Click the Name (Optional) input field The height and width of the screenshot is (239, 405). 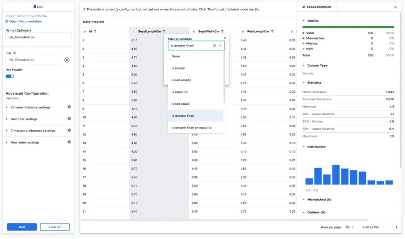click(38, 37)
